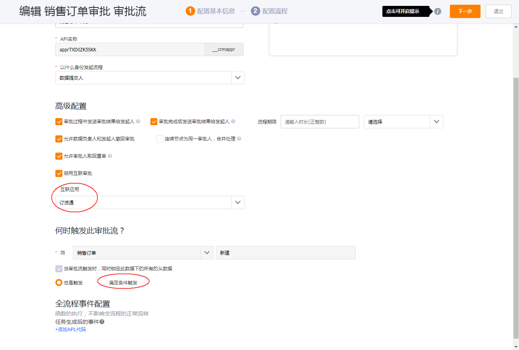Click the 高级配置 section heading
Image resolution: width=519 pixels, height=350 pixels.
[x=71, y=106]
